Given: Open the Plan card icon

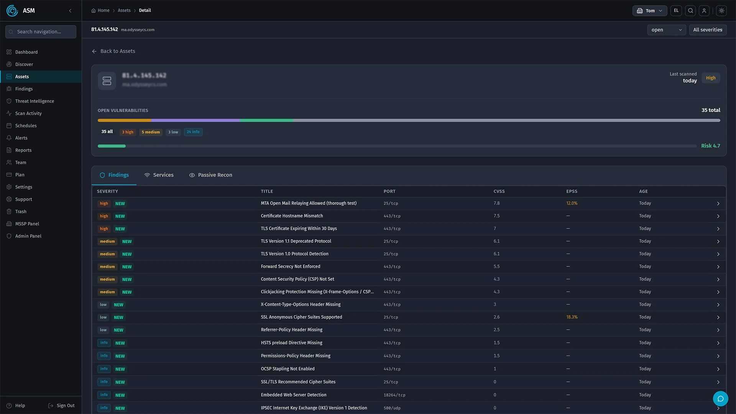Looking at the screenshot, I should [9, 175].
